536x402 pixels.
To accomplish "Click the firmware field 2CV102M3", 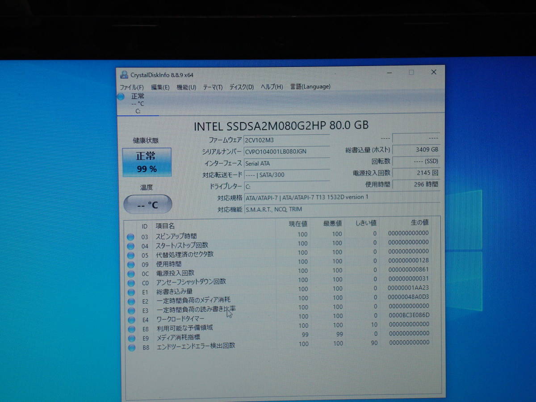I will 286,140.
